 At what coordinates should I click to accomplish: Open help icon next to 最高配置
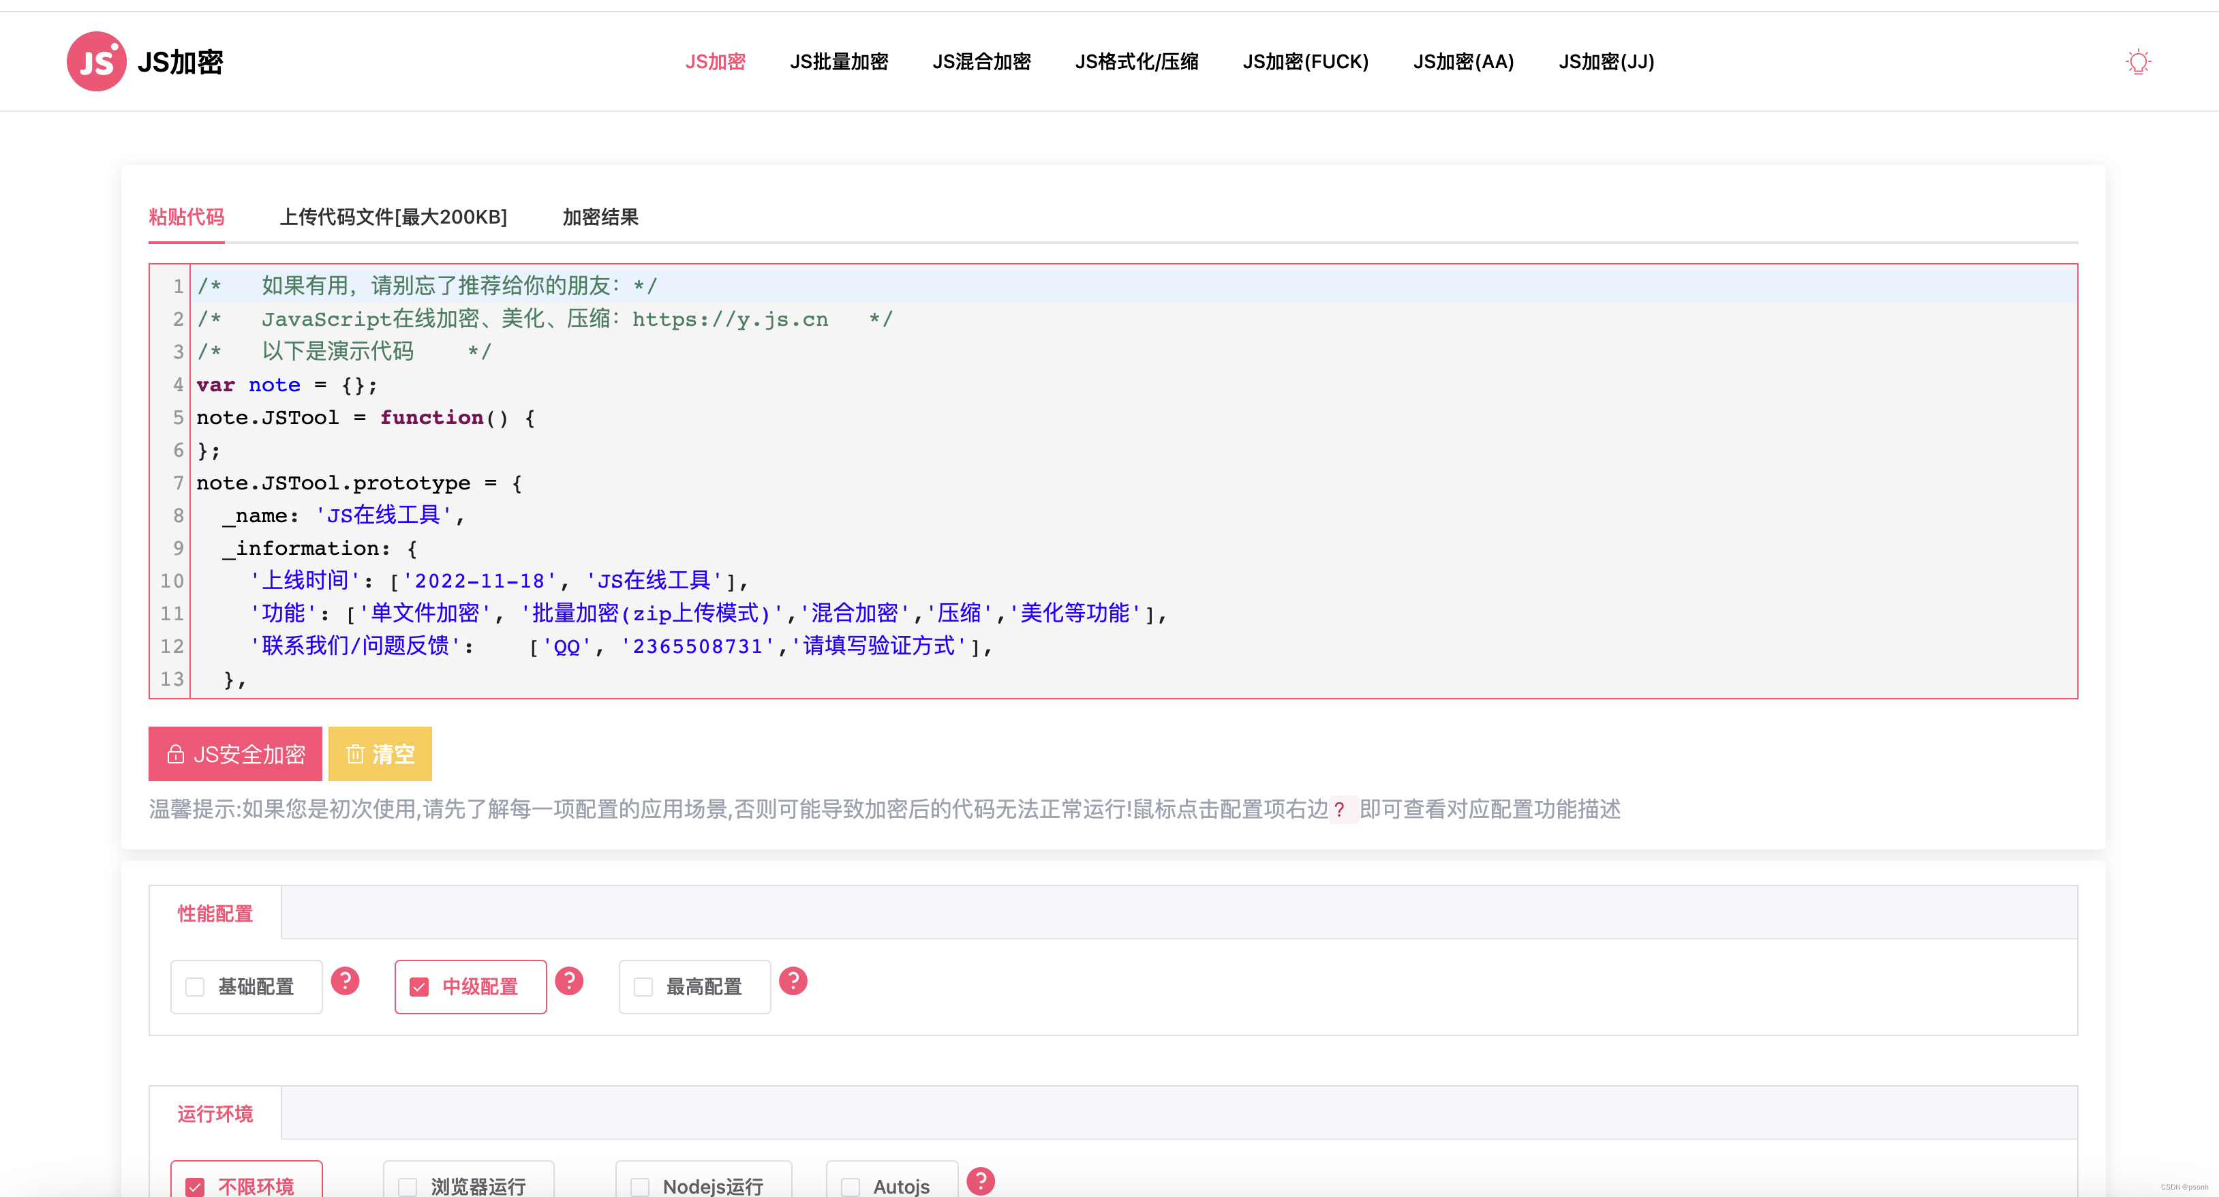coord(793,981)
